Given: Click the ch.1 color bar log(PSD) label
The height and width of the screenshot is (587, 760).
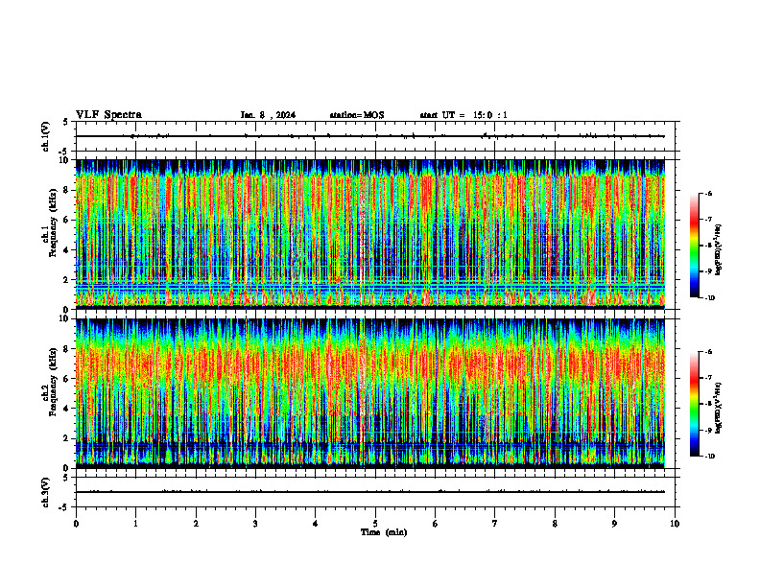Looking at the screenshot, I should click(x=719, y=250).
